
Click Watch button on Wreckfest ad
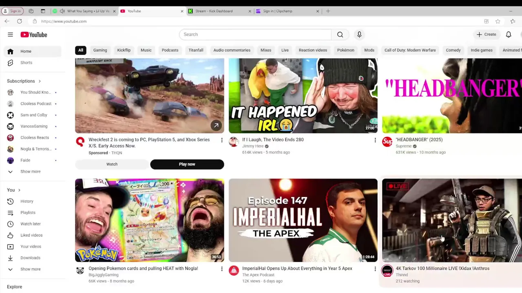click(112, 164)
